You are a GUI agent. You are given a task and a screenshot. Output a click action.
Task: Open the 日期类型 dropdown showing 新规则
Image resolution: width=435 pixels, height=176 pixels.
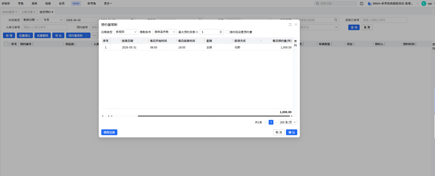point(126,32)
